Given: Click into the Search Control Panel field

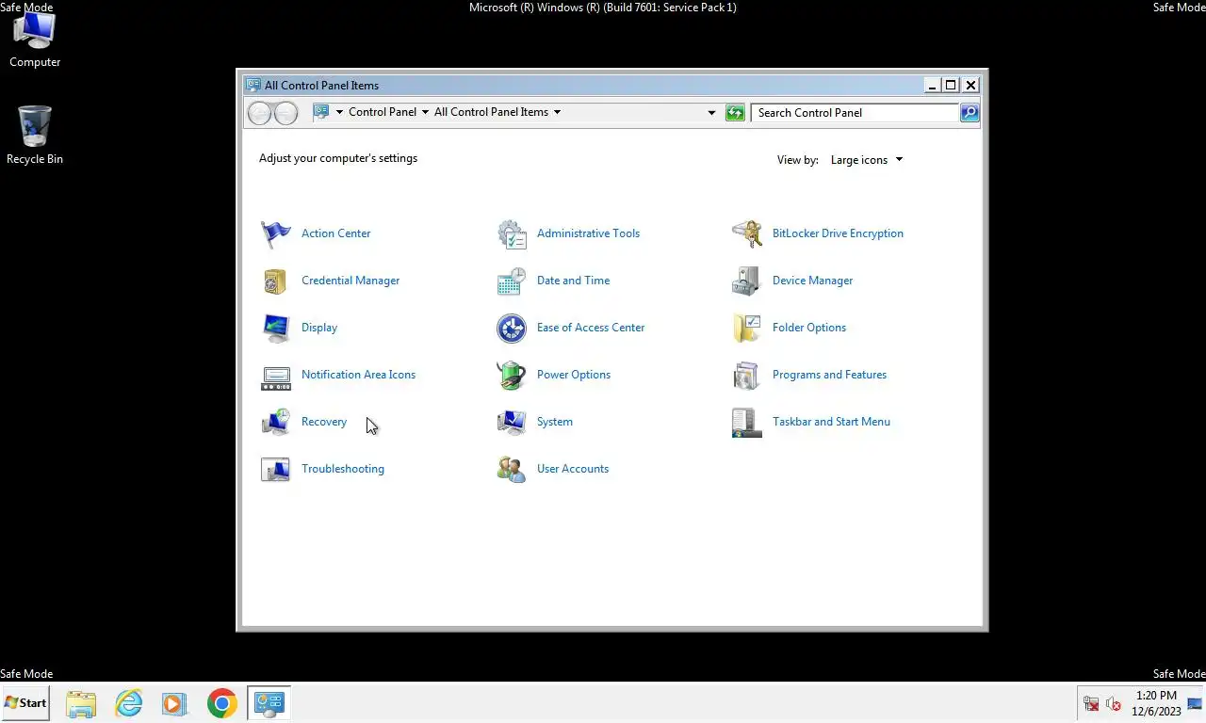Looking at the screenshot, I should pyautogui.click(x=856, y=113).
